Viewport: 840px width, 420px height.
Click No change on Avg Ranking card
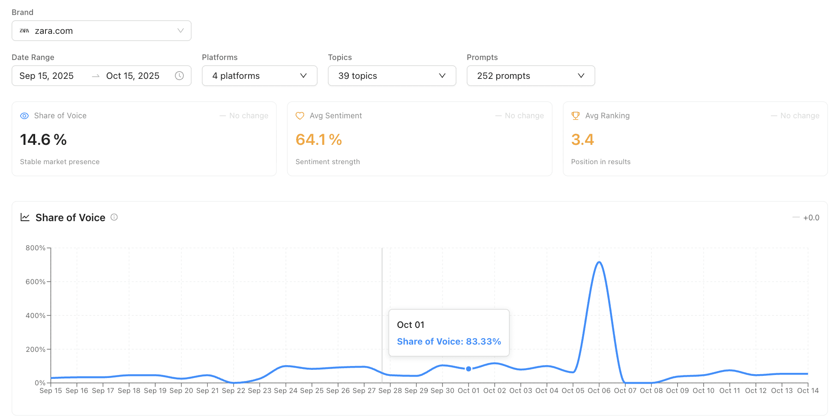click(800, 116)
